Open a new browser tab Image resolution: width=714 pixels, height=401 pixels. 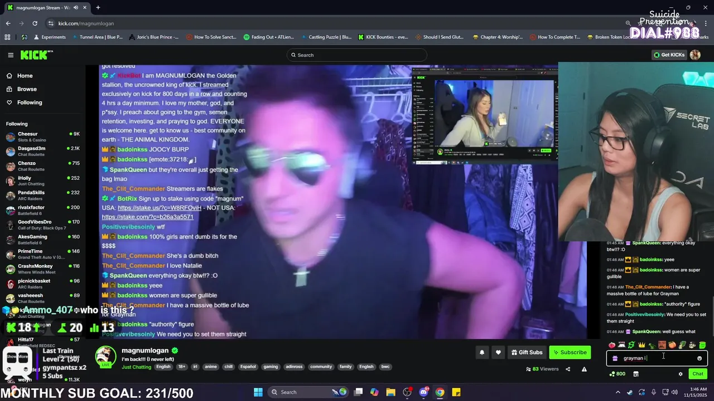[x=98, y=8]
